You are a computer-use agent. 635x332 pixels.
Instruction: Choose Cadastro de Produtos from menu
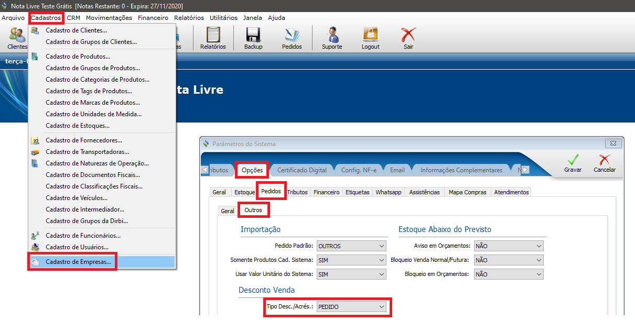78,57
